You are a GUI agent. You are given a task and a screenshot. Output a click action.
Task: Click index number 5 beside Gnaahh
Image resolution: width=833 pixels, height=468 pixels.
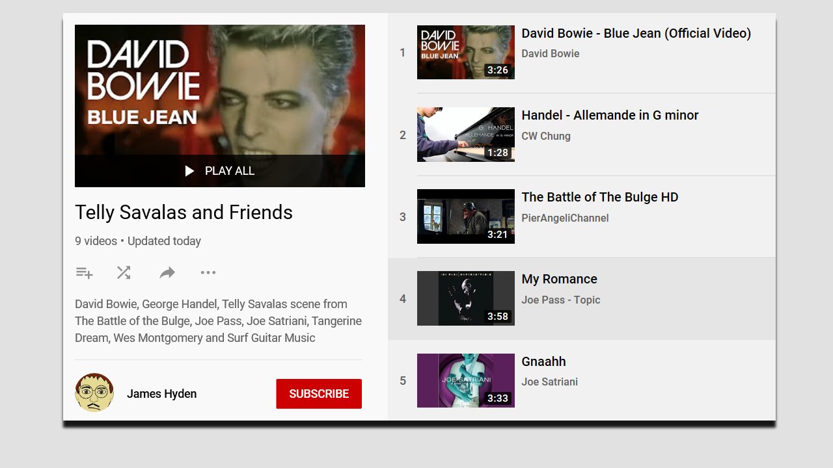pos(403,381)
